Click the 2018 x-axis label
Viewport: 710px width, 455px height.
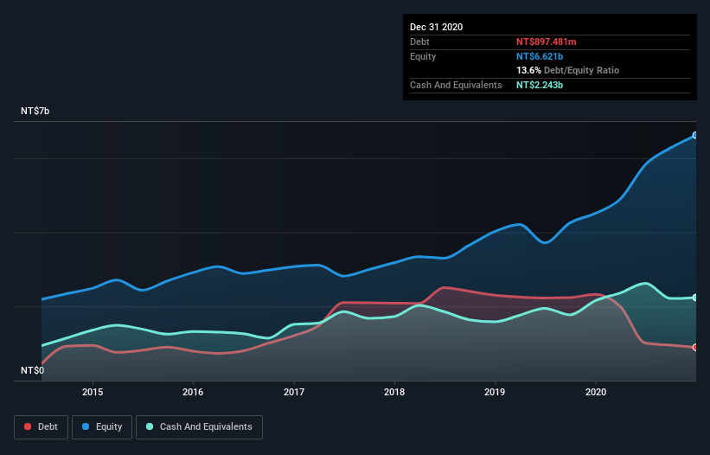point(394,392)
